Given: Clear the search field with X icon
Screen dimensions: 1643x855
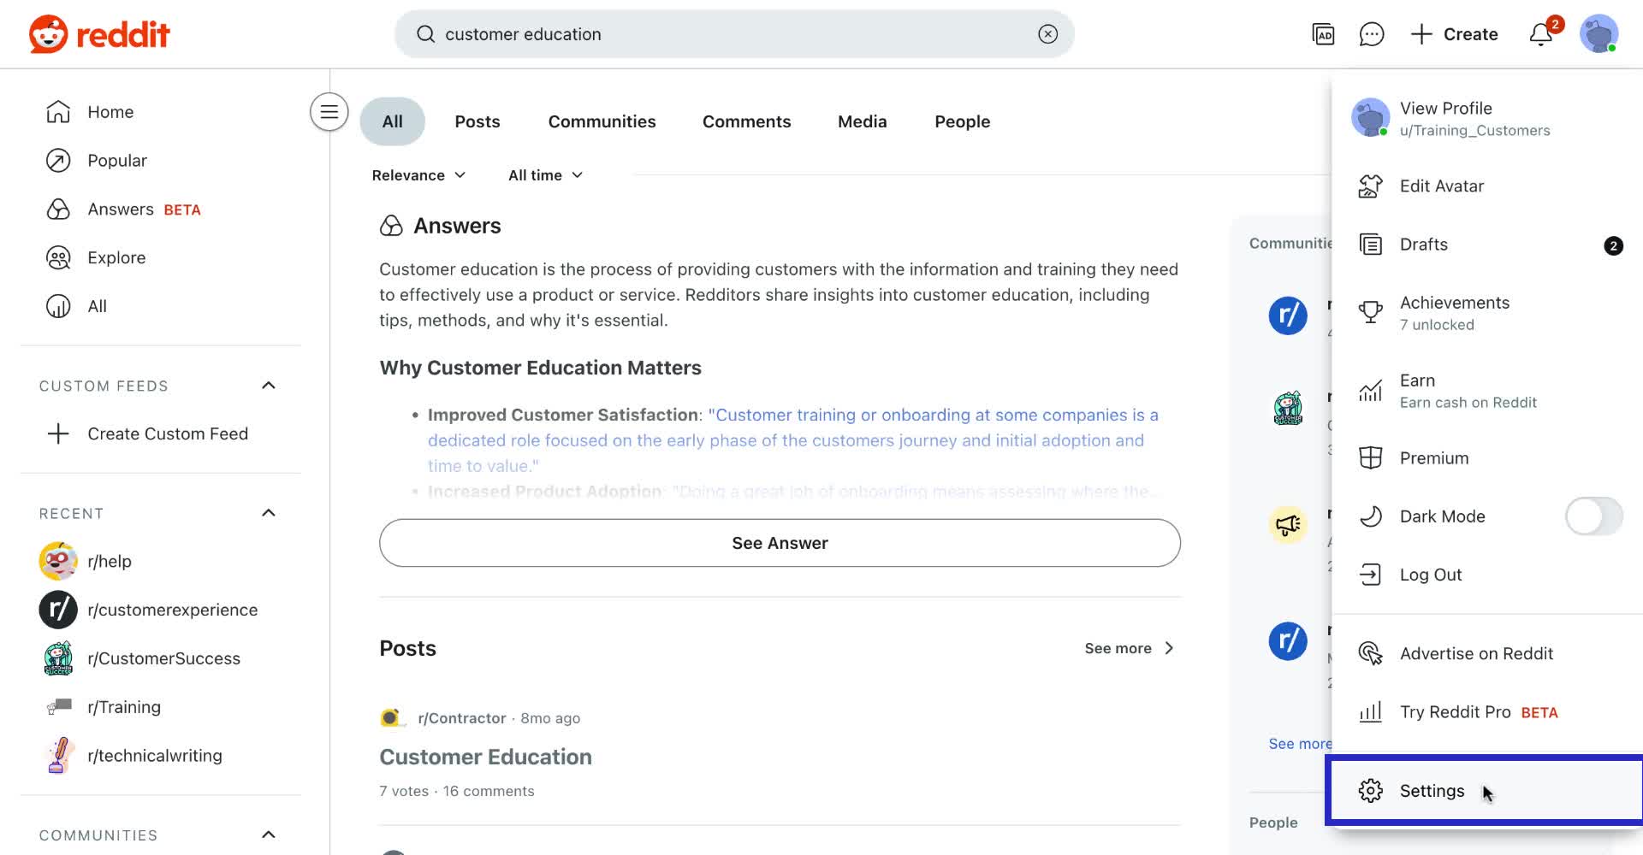Looking at the screenshot, I should pyautogui.click(x=1047, y=34).
